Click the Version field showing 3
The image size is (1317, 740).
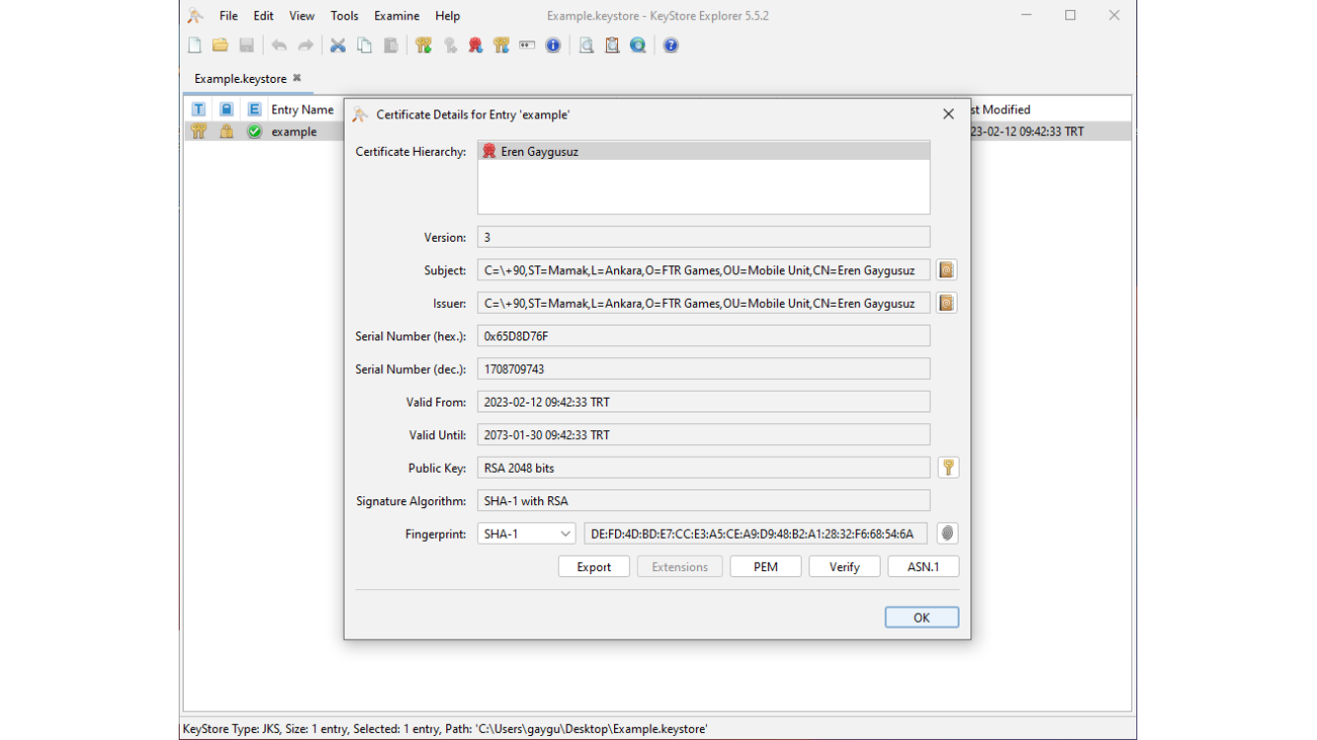click(704, 238)
